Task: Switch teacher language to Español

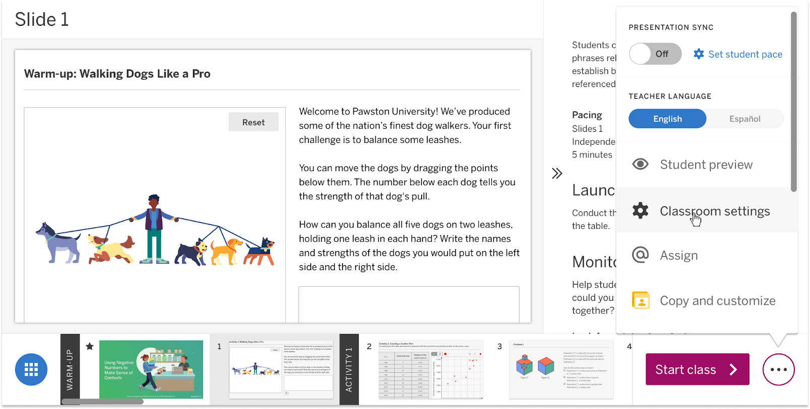Action: pyautogui.click(x=745, y=119)
